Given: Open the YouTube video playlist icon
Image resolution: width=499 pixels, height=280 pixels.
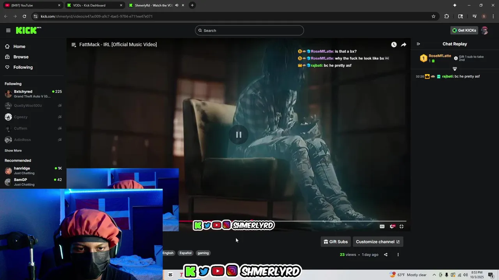Looking at the screenshot, I should (74, 45).
